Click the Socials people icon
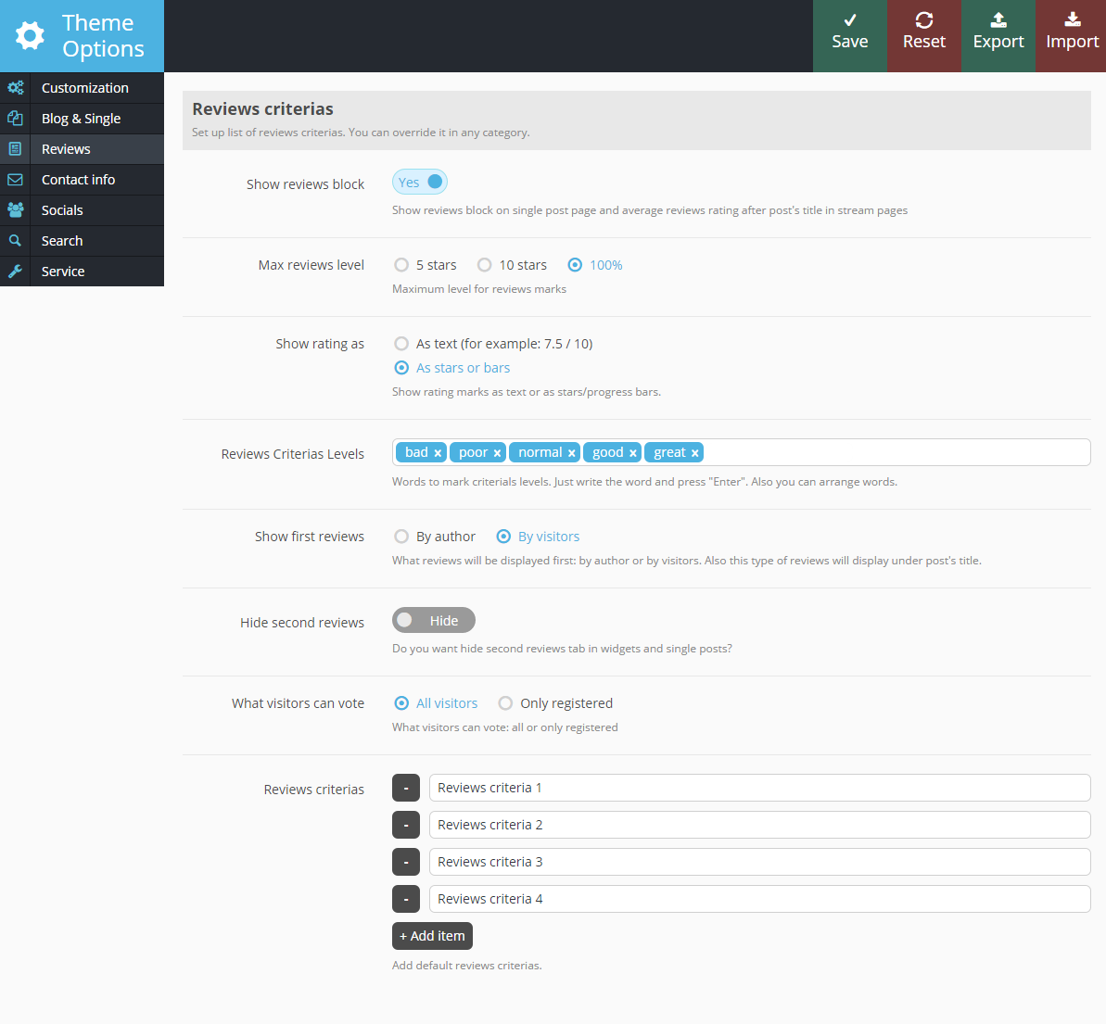The image size is (1106, 1024). point(15,210)
